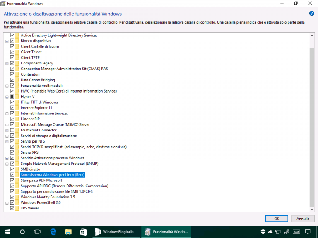The image size is (318, 238).
Task: Open File Explorer from the taskbar
Action: point(68,232)
